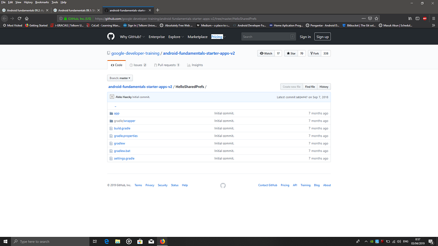Viewport: 438px width, 246px height.
Task: Switch to the Issues tab
Action: 138,65
